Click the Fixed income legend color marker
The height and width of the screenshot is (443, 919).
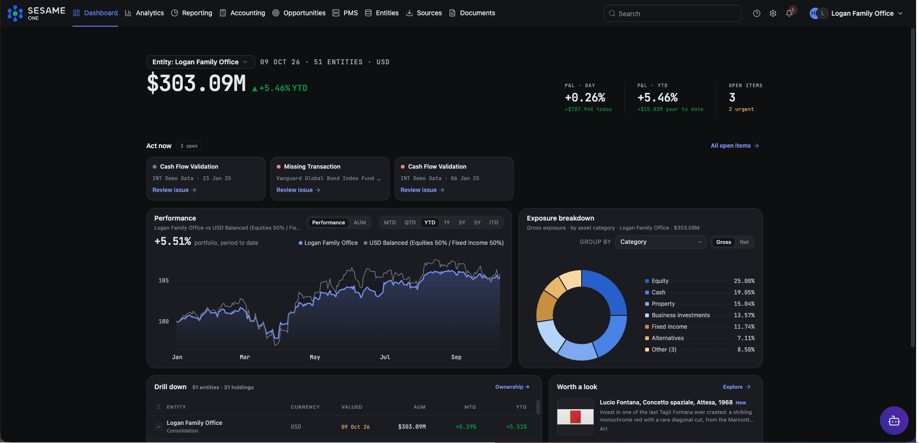pyautogui.click(x=647, y=327)
